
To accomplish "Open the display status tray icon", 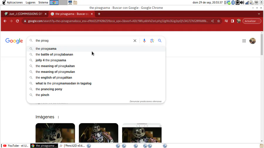I will 228,3.
